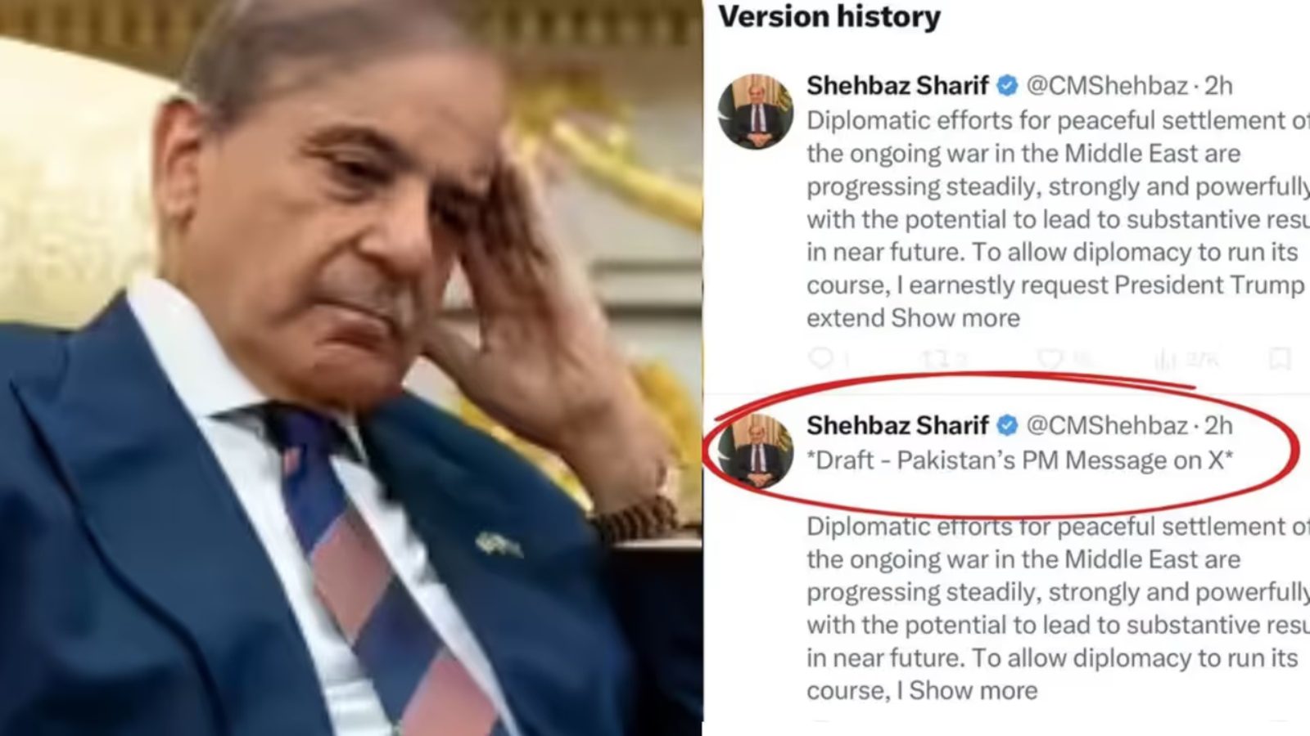
Task: Open Shehbaz Sharif name on first tweet
Action: pos(898,85)
